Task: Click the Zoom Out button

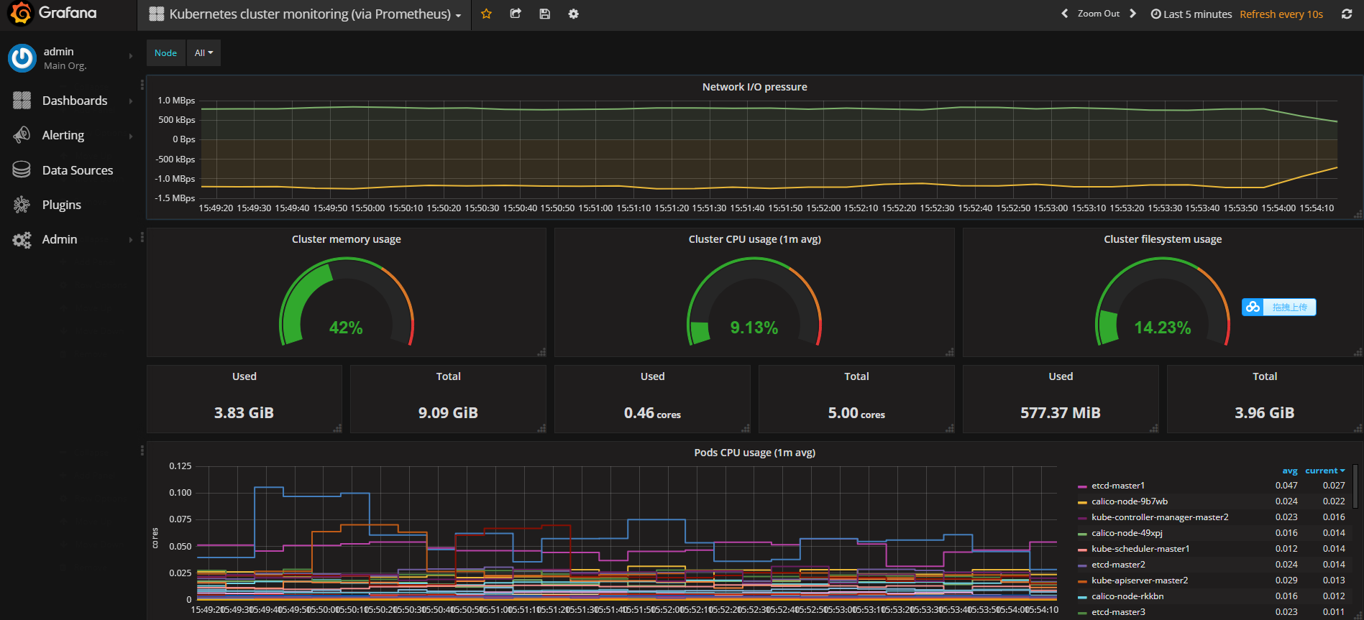Action: pyautogui.click(x=1098, y=14)
